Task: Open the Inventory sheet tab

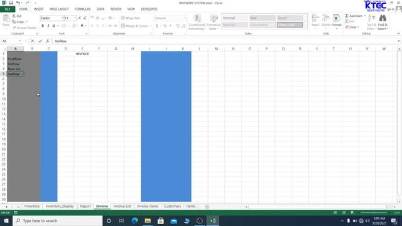Action: point(32,207)
